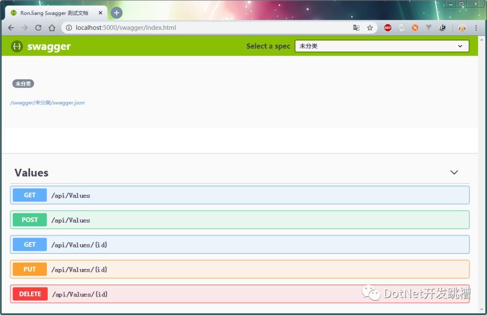
Task: Open the Chrome three-dot menu
Action: [476, 28]
